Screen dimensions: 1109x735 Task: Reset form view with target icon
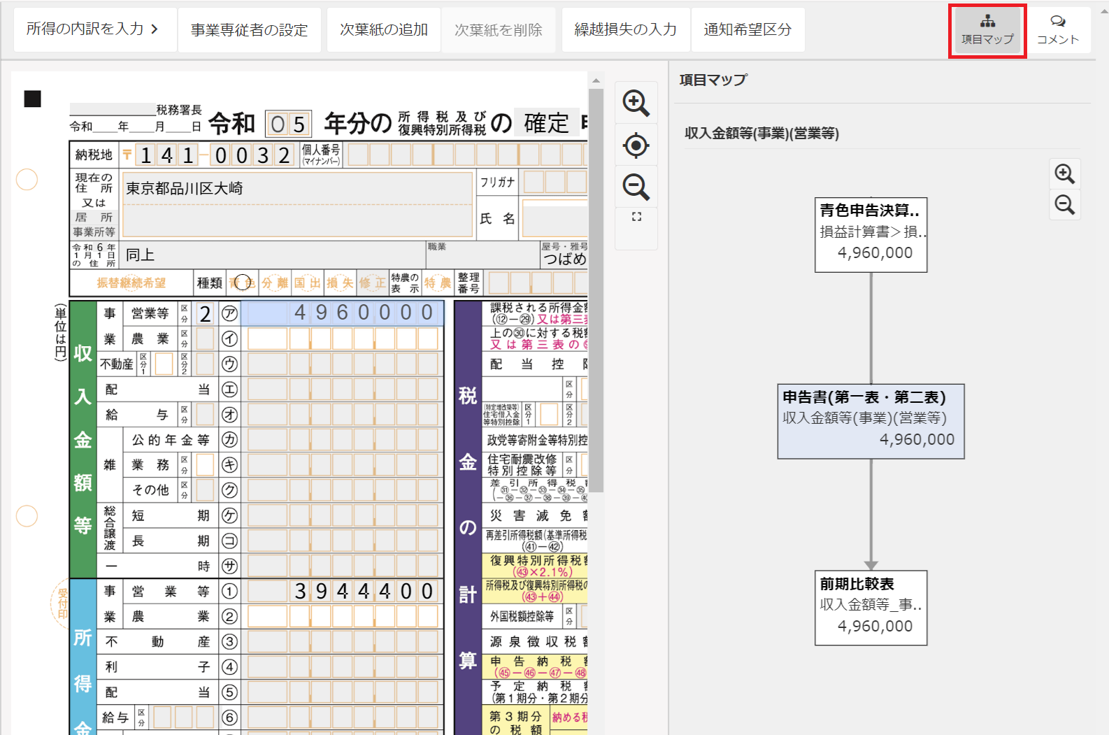coord(636,145)
